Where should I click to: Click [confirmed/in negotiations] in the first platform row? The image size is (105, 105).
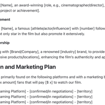click(x=51, y=91)
